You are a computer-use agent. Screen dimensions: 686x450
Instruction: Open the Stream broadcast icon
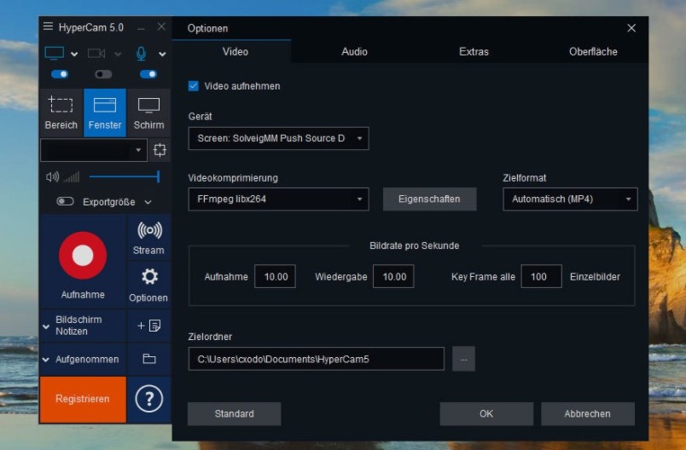pyautogui.click(x=148, y=237)
